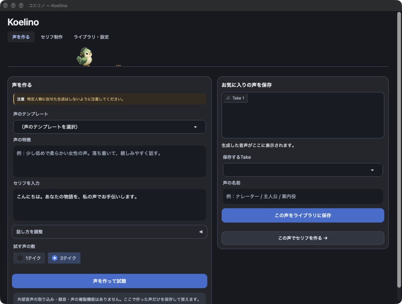
Task: Select the 3テイク radio option
Action: (64, 258)
